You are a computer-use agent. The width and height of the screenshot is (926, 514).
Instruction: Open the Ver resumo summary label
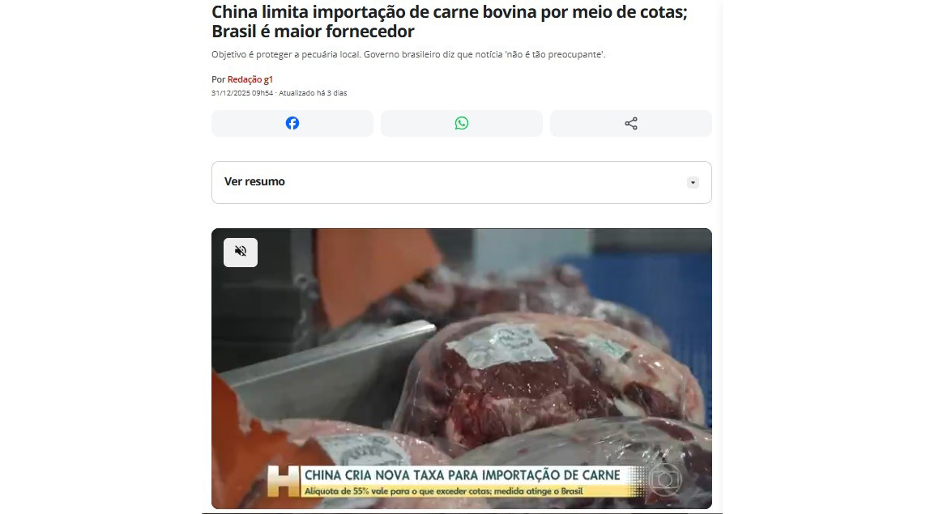[x=254, y=182]
